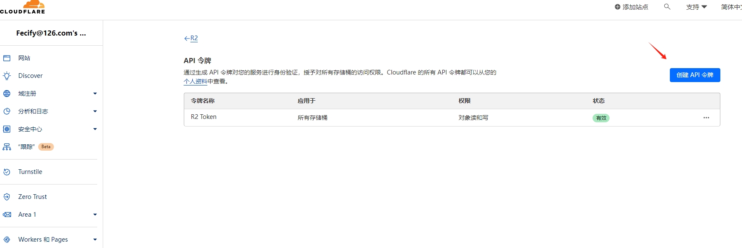Screen dimensions: 742x248
Task: Click the 应用于 column header
Action: coord(306,101)
